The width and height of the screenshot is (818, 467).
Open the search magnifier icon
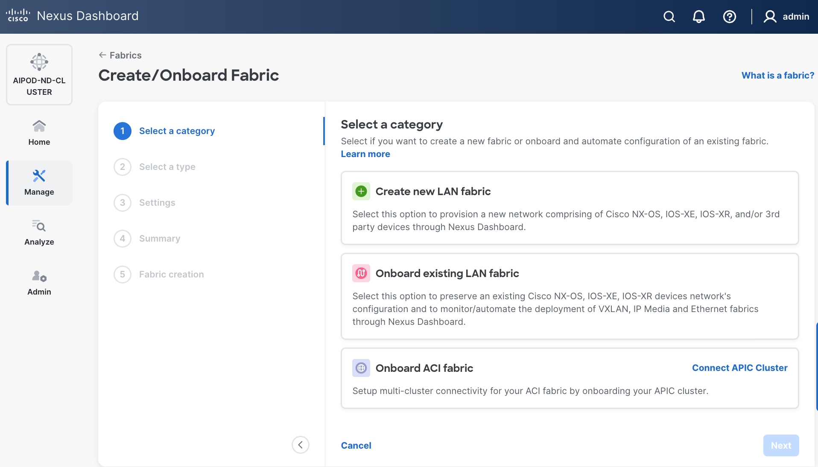pyautogui.click(x=669, y=17)
